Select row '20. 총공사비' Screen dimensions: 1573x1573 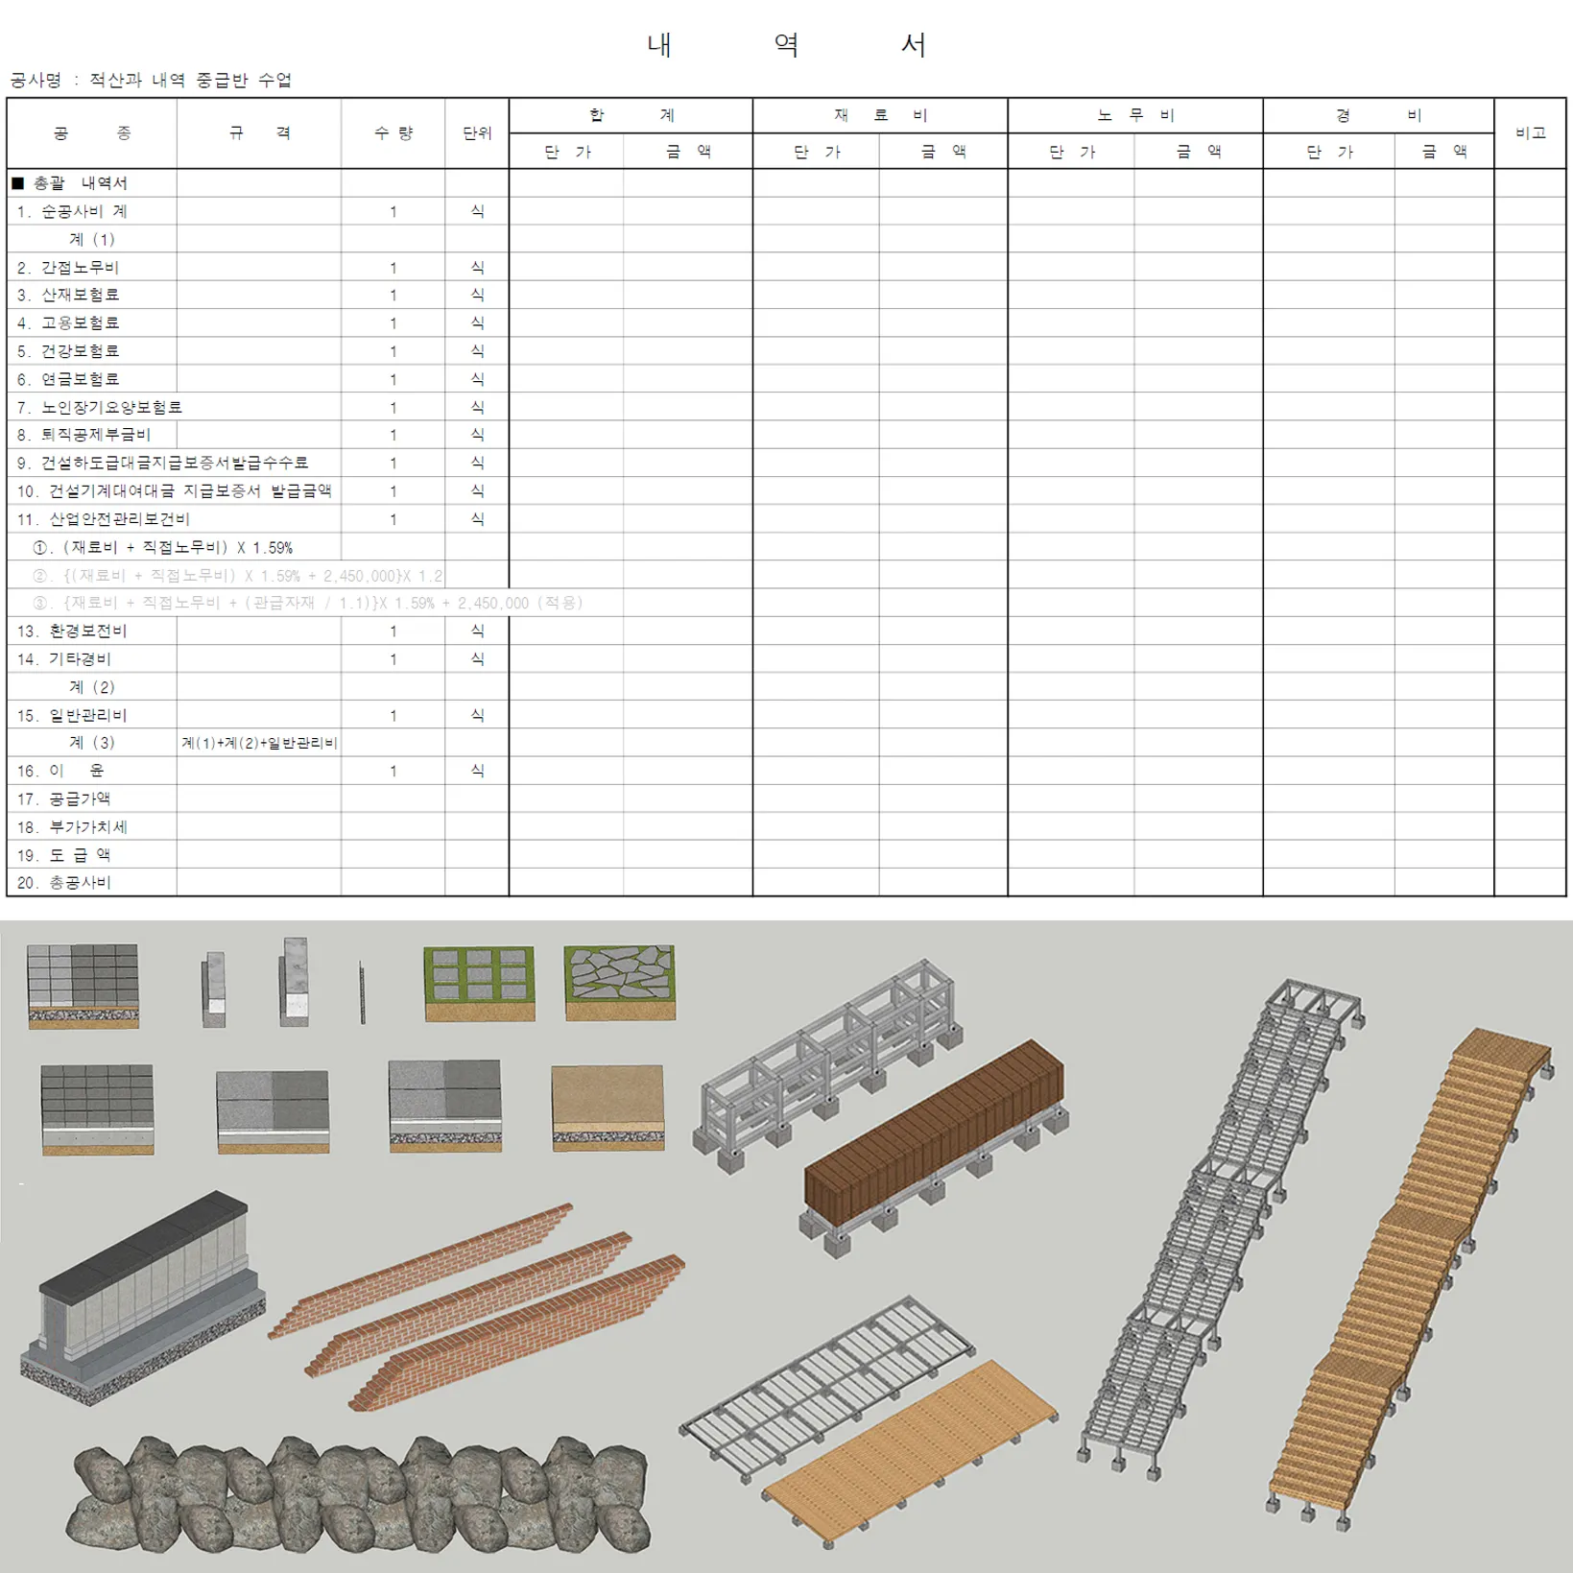tap(786, 882)
